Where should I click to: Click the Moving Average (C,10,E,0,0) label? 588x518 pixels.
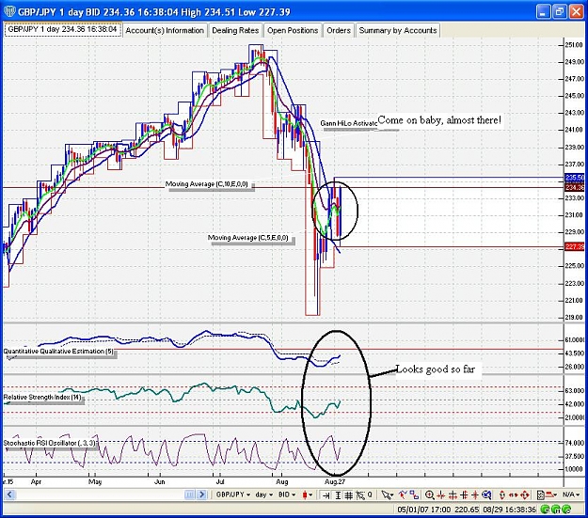tap(207, 184)
